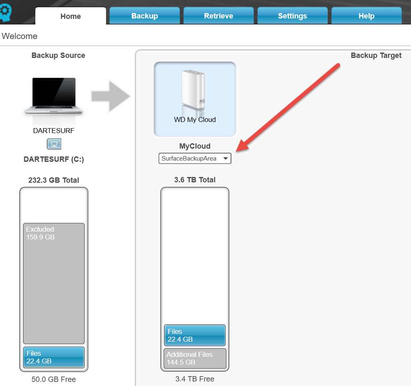Click Additional Files 144.5 GB segment
Screen dimensions: 411x386
[x=195, y=358]
